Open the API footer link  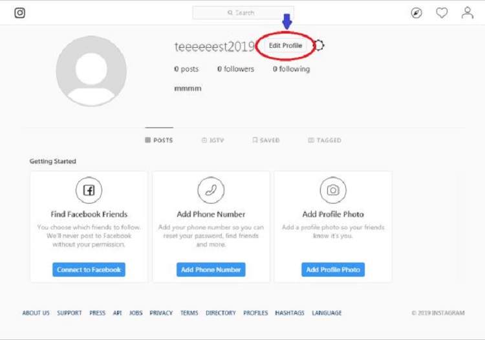[117, 313]
